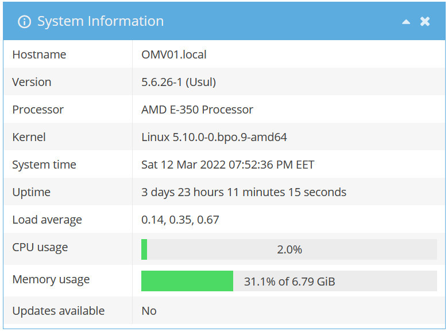Click the 5.6.26-1 (Usul) version value
Image resolution: width=448 pixels, height=332 pixels.
(179, 82)
